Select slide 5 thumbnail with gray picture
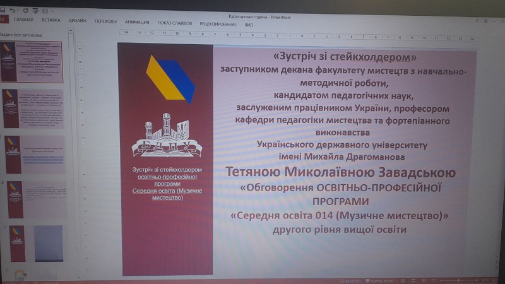 coord(37,244)
